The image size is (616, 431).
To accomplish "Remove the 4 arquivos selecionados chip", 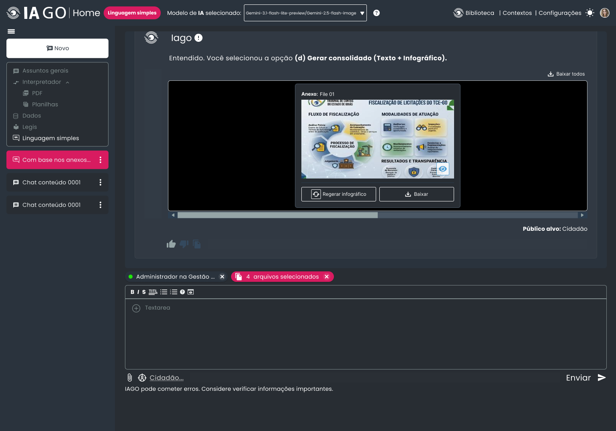I will [327, 277].
